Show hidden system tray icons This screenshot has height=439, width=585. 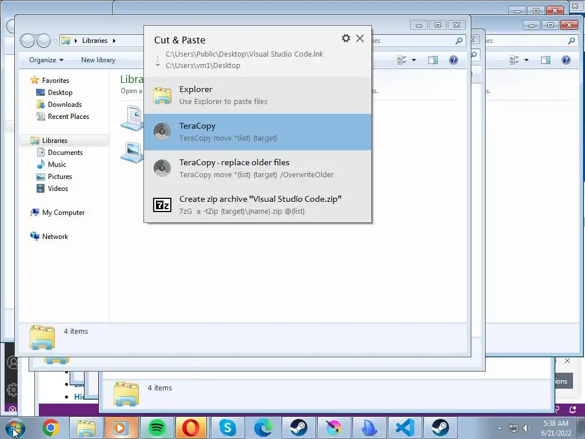[499, 428]
